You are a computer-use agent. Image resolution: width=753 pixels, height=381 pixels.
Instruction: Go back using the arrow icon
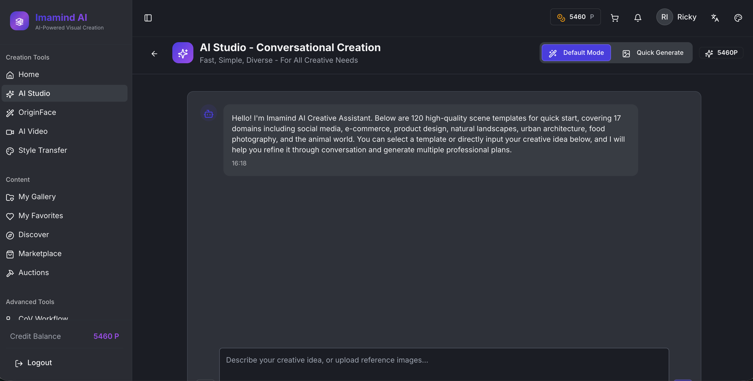point(154,53)
